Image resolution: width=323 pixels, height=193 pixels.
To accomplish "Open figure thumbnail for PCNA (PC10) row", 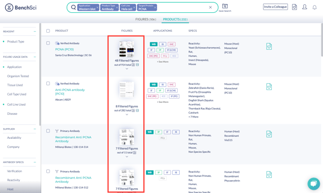I will pyautogui.click(x=127, y=49).
